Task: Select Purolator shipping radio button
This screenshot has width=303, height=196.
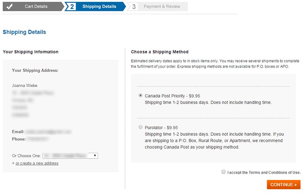Action: [141, 127]
